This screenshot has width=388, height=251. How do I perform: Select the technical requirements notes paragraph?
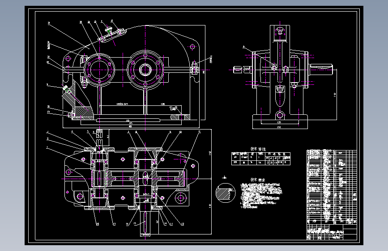pos(261,196)
